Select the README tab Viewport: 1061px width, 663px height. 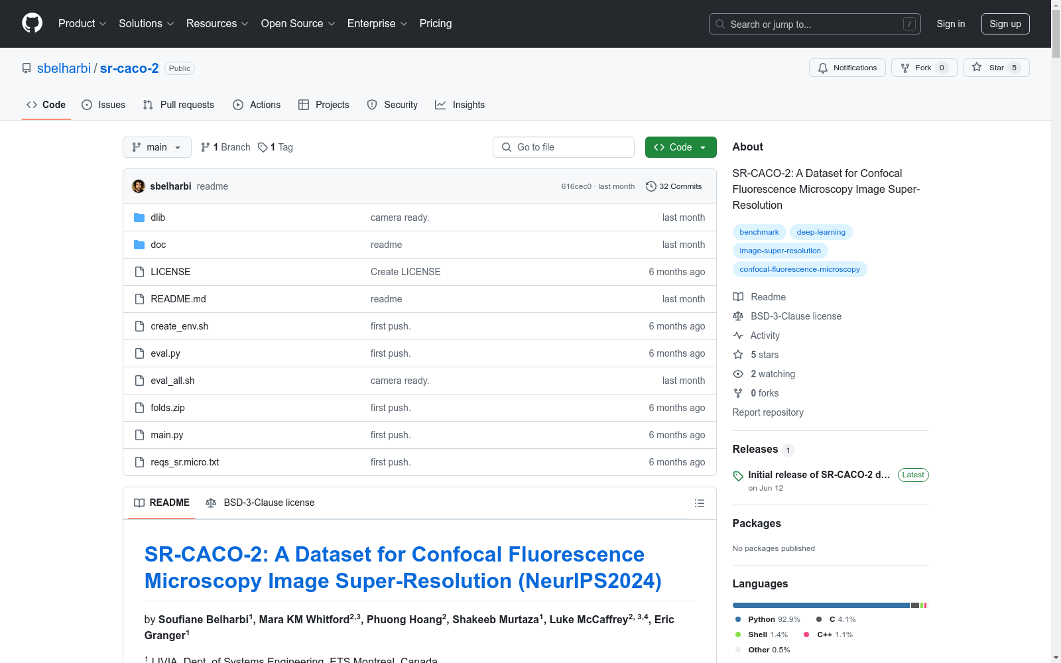click(x=162, y=503)
